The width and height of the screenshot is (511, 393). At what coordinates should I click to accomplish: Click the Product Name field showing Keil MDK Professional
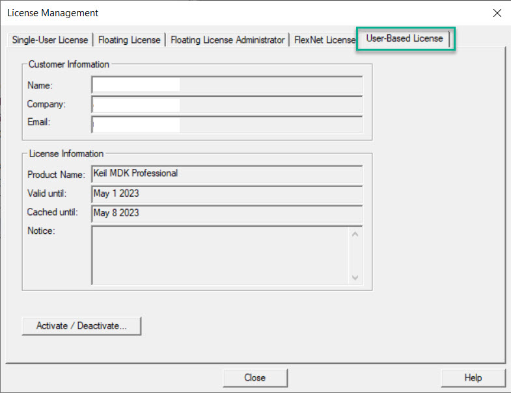(227, 174)
